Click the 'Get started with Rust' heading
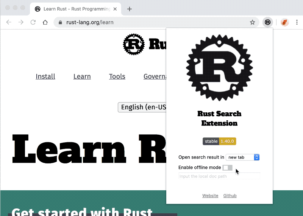Viewport: 303px width, 216px height. pyautogui.click(x=82, y=212)
